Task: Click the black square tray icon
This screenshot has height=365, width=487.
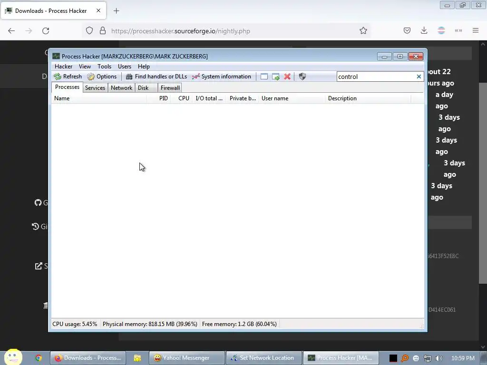Action: 393,358
